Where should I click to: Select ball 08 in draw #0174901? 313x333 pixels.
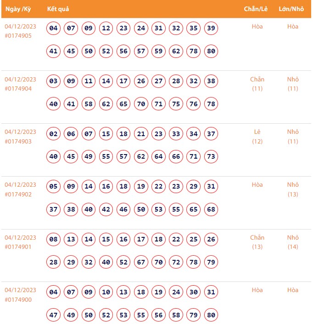pyautogui.click(x=54, y=239)
